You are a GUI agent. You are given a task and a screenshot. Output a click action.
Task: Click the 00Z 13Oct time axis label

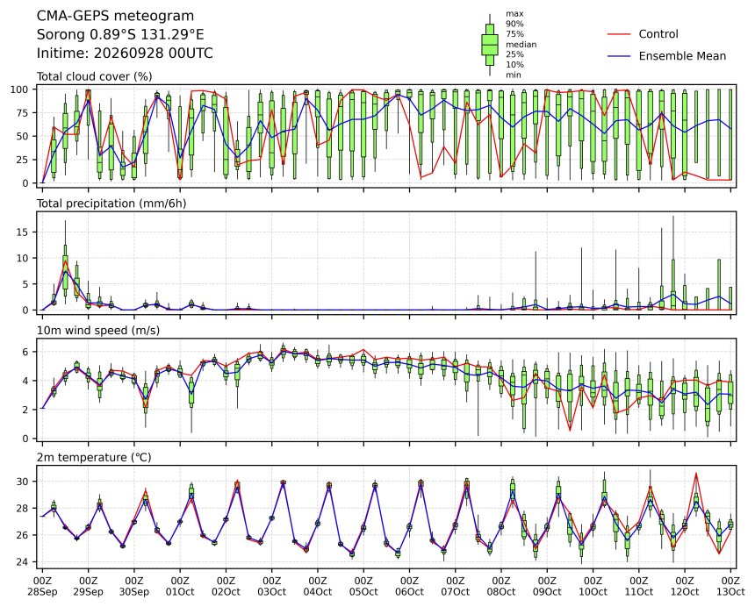pos(730,586)
